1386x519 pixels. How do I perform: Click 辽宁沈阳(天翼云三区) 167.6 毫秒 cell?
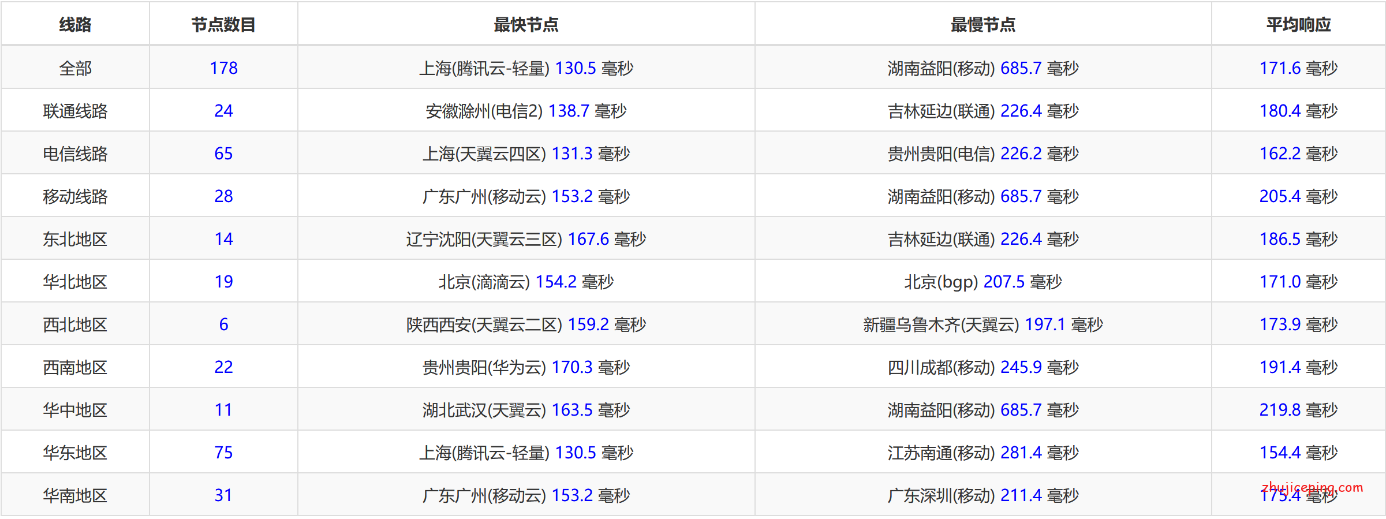(526, 239)
